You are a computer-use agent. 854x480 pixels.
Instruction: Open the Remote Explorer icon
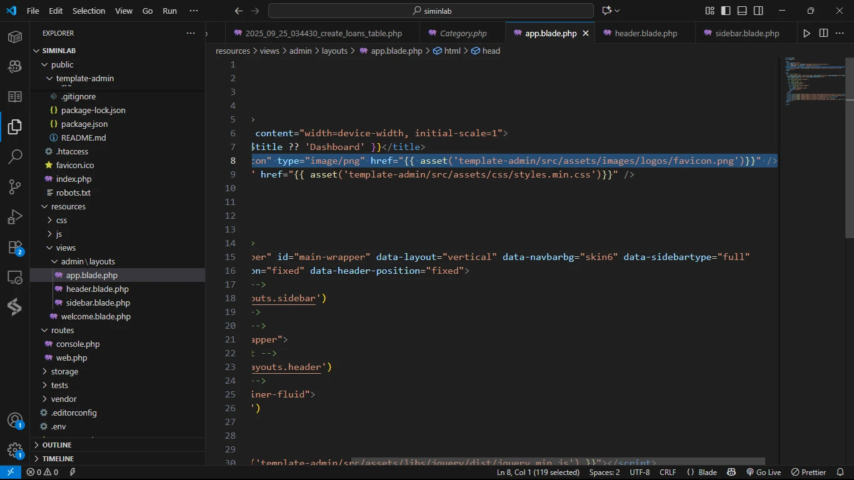coord(15,277)
